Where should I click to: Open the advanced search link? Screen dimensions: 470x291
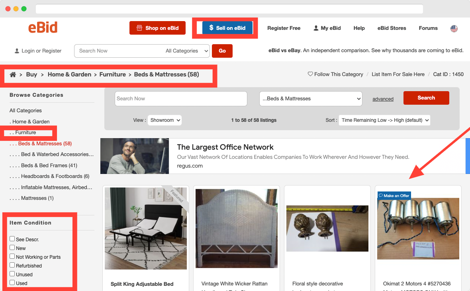point(383,99)
